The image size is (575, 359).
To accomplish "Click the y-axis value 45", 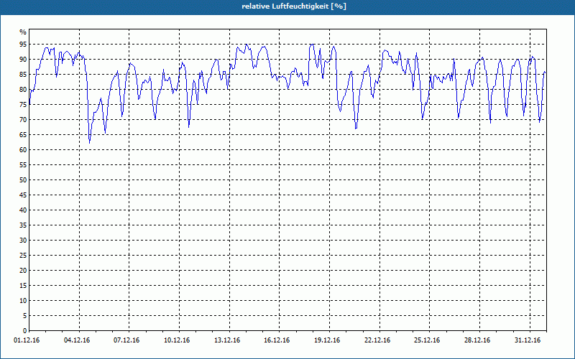I will coord(23,195).
